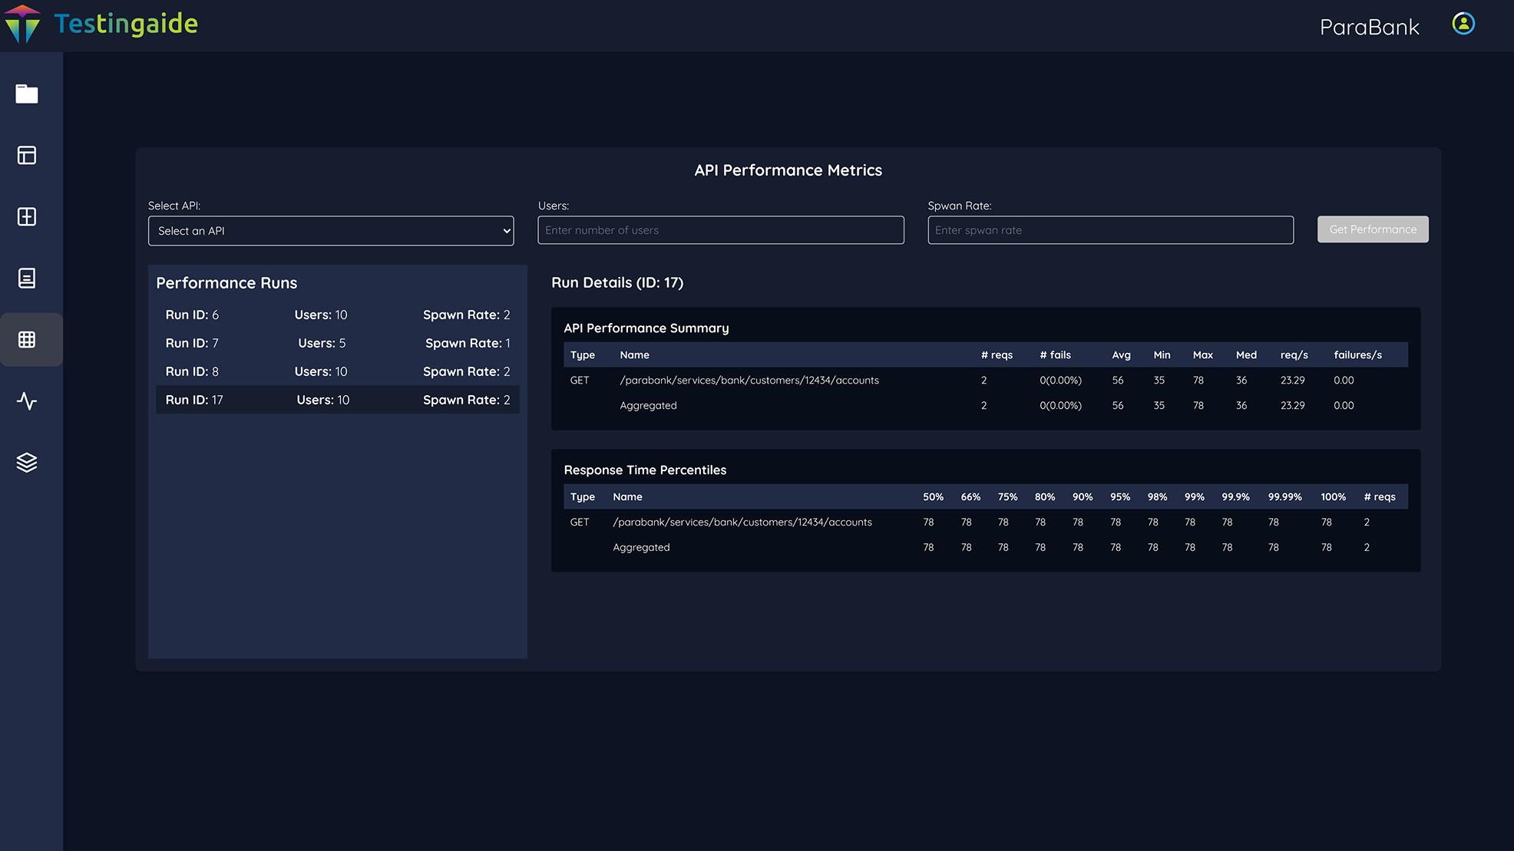Click the '# reqs' header in Performance Summary

pyautogui.click(x=997, y=355)
